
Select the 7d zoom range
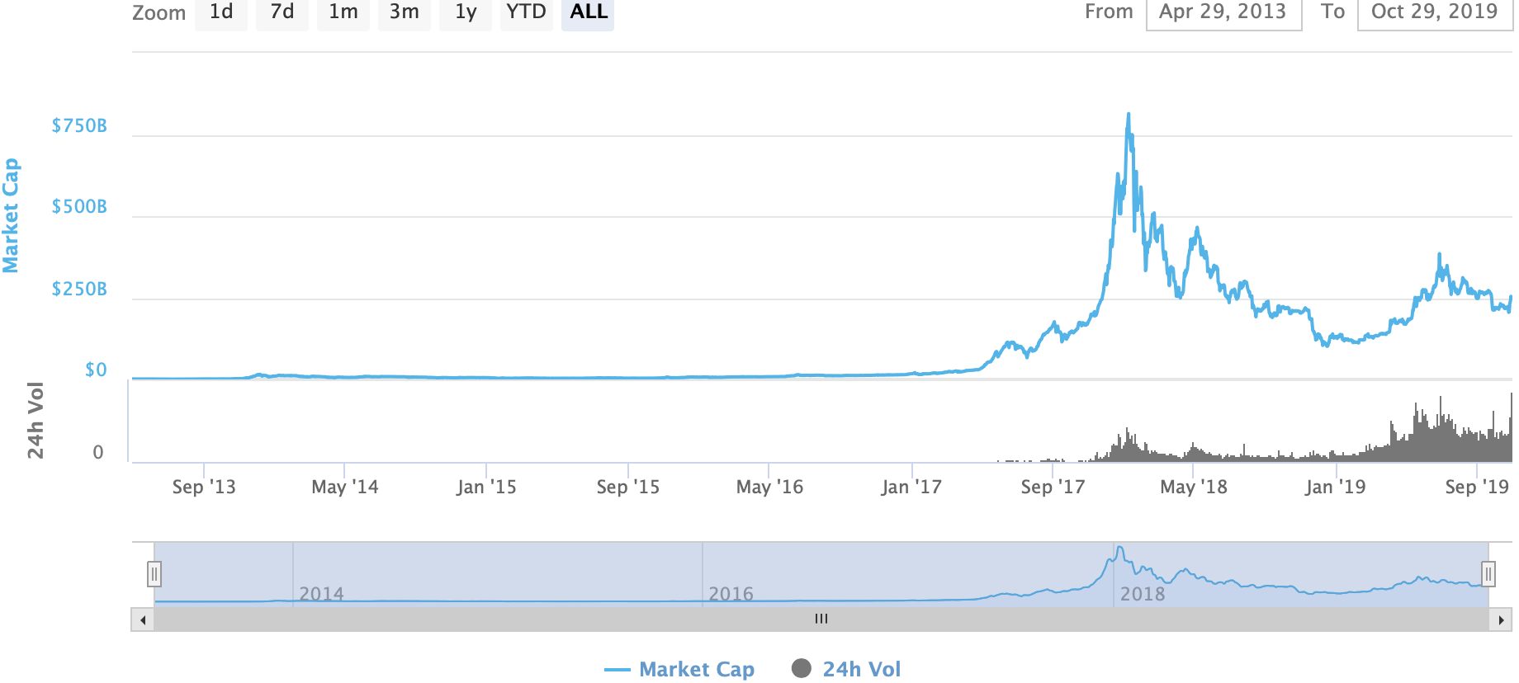coord(282,12)
